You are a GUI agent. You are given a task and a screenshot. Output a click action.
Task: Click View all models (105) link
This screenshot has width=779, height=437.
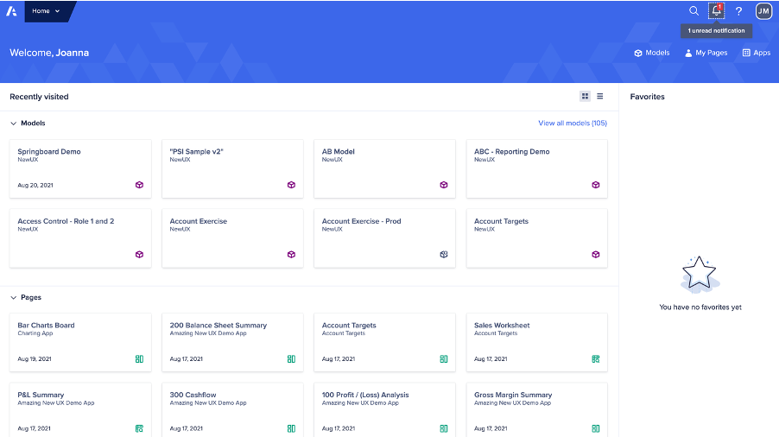click(x=573, y=123)
